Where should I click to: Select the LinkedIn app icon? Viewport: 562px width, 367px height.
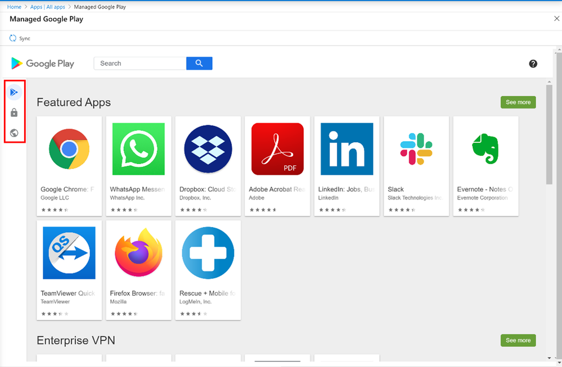[347, 149]
